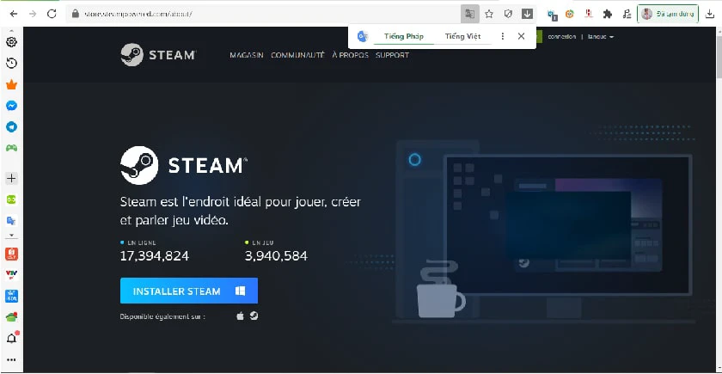The width and height of the screenshot is (722, 374).
Task: Close the translate popup
Action: pos(521,36)
